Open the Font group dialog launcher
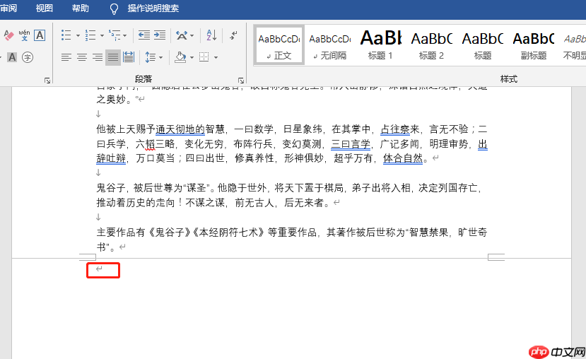The image size is (586, 359). coord(47,81)
